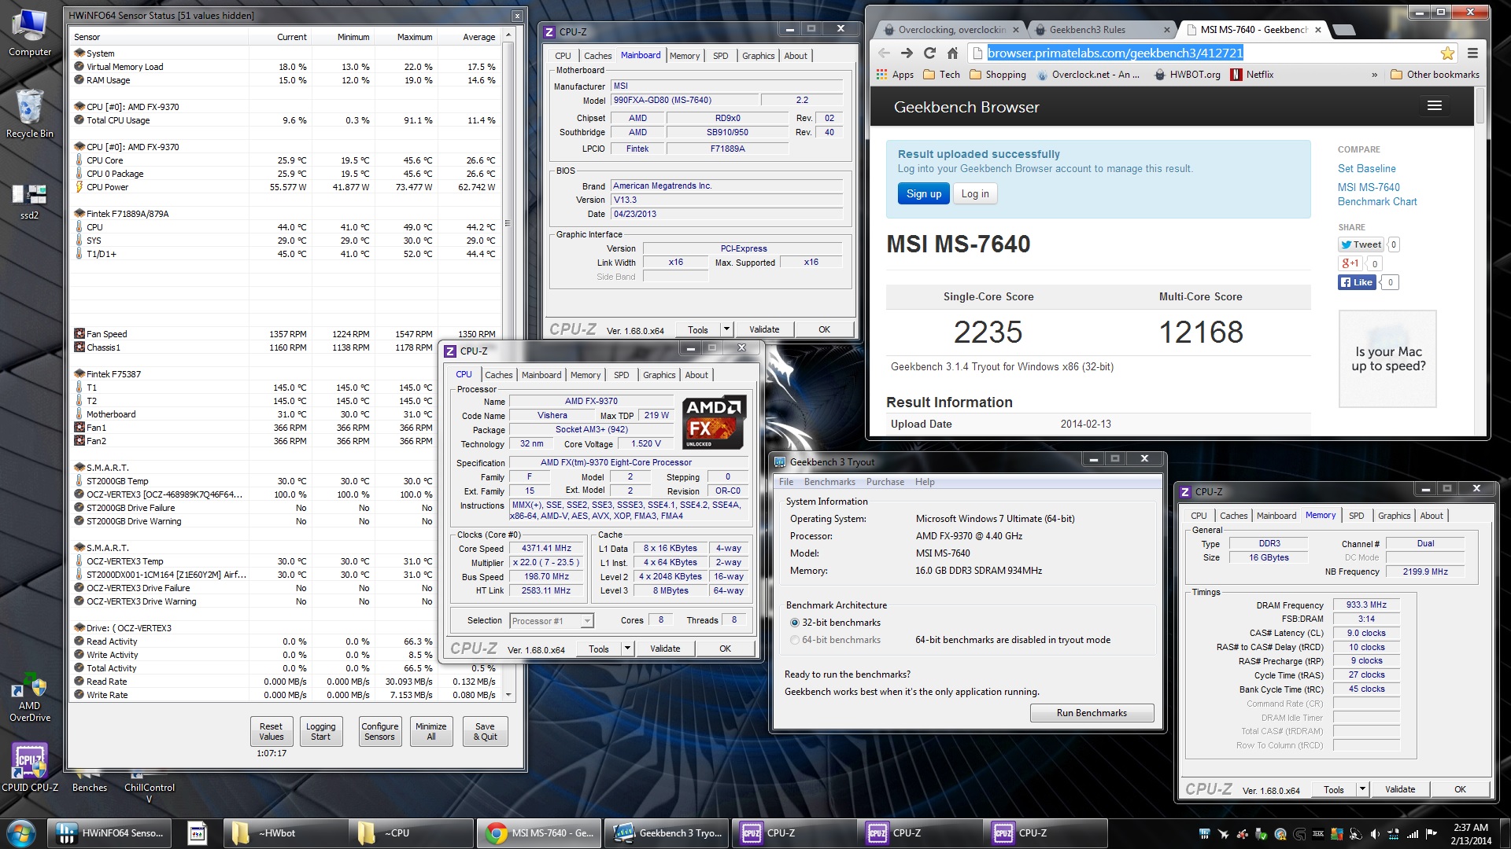The height and width of the screenshot is (849, 1511).
Task: Expand the hidden bookmarks chevron
Action: click(x=1374, y=75)
